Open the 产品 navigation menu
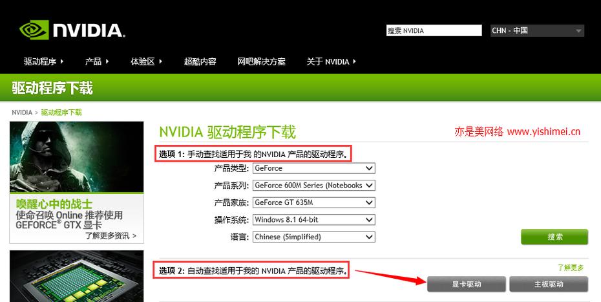 97,62
